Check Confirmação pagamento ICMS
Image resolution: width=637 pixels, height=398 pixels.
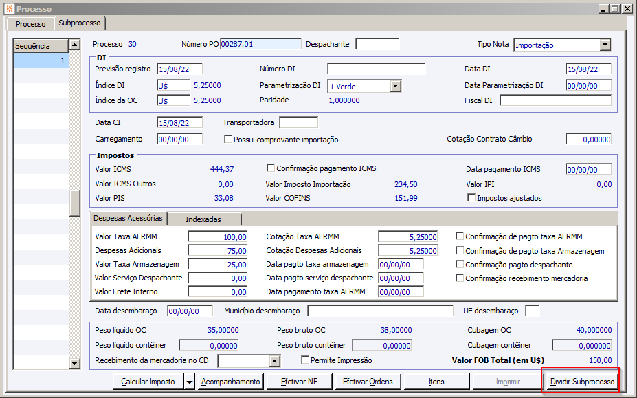click(x=271, y=168)
